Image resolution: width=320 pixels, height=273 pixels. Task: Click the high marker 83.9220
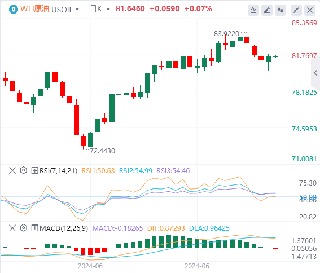[x=226, y=34]
